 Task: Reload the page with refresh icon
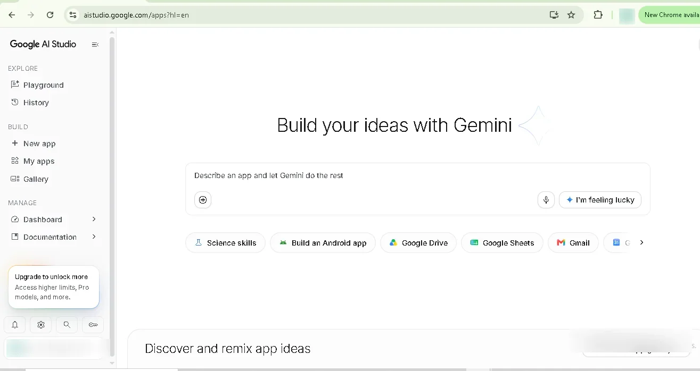pos(50,15)
